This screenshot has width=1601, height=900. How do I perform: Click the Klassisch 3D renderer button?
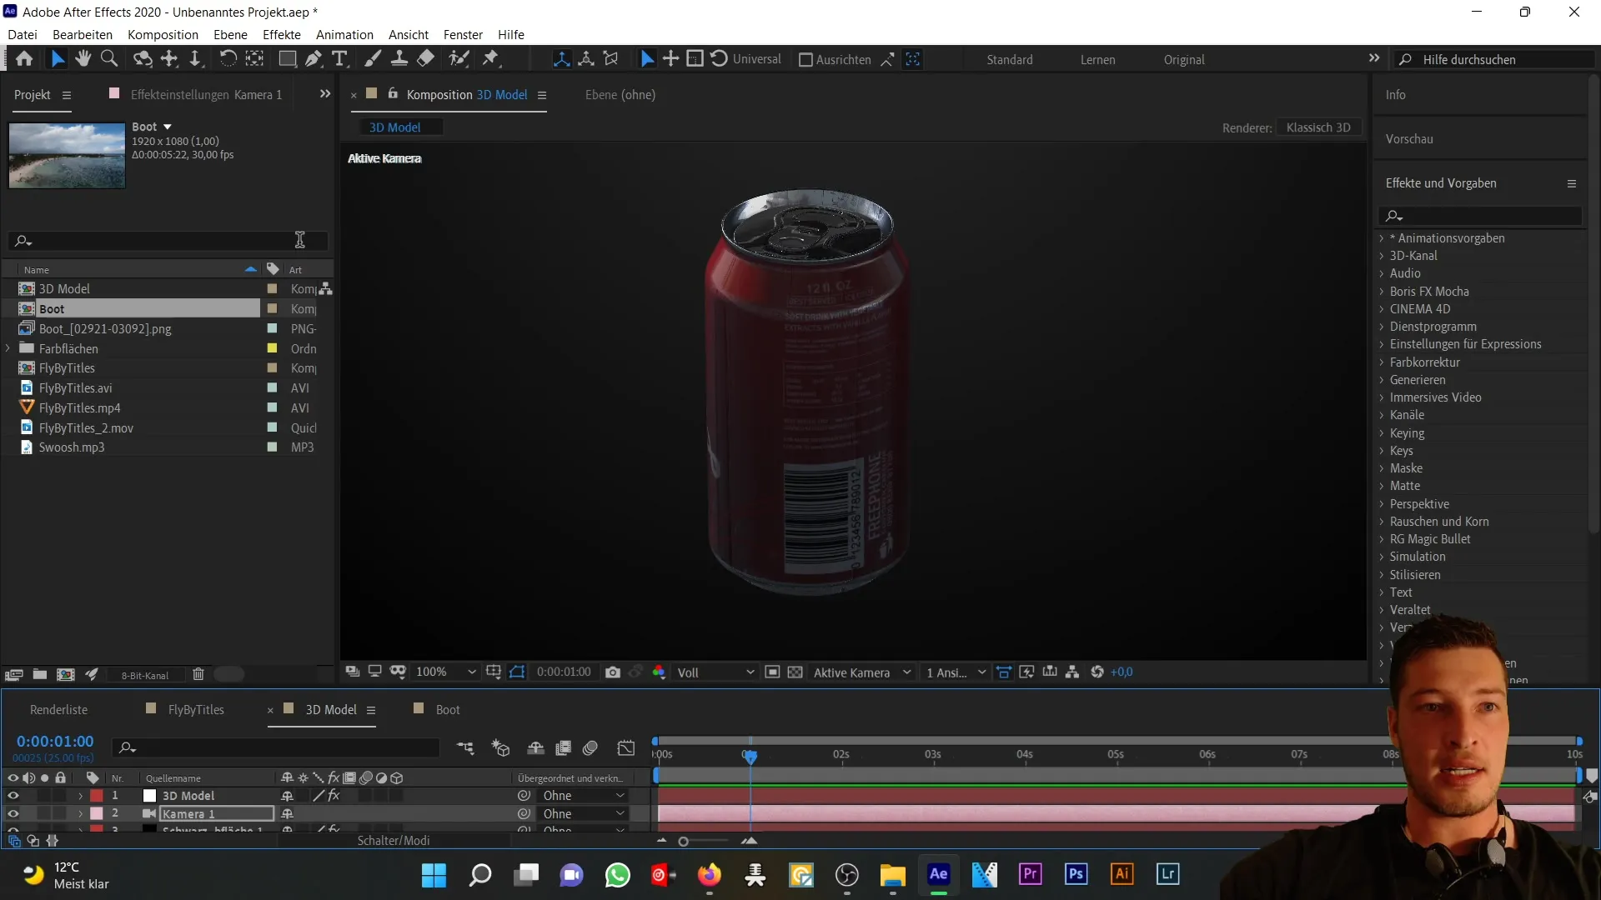point(1318,127)
